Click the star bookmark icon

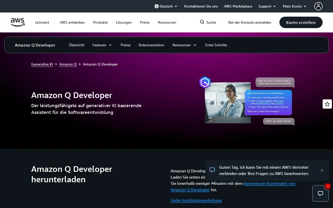[327, 104]
